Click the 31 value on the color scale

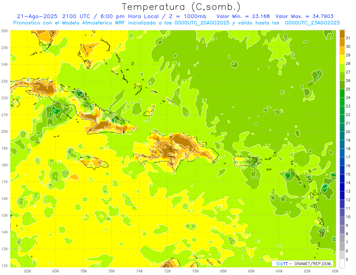(348, 38)
